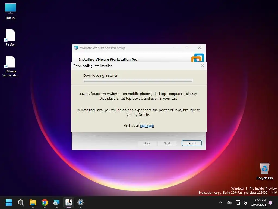Show hidden system tray icons

tap(221, 202)
